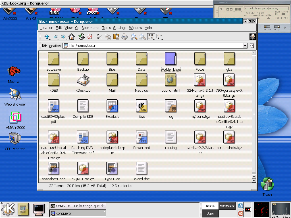Open the Location menu
This screenshot has width=291, height=218.
tap(46, 28)
